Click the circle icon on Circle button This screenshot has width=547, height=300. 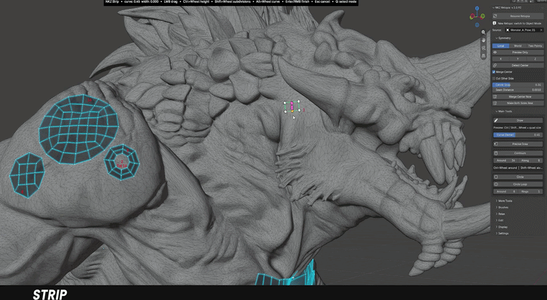click(496, 177)
